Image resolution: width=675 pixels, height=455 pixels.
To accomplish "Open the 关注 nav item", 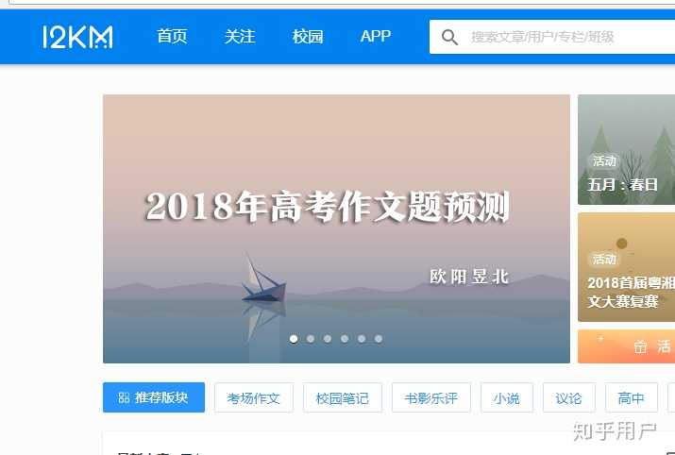I will click(x=240, y=37).
